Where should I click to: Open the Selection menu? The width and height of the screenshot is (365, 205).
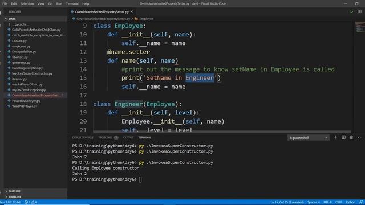pos(27,4)
